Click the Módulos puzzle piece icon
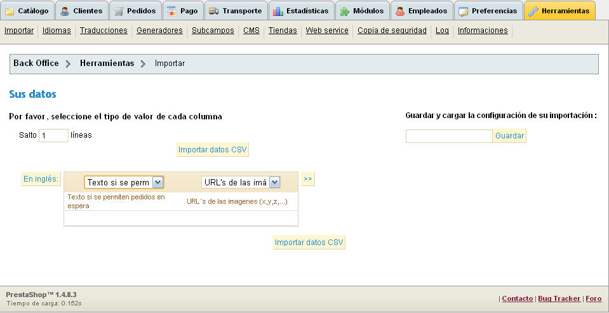Image resolution: width=609 pixels, height=313 pixels. click(345, 11)
